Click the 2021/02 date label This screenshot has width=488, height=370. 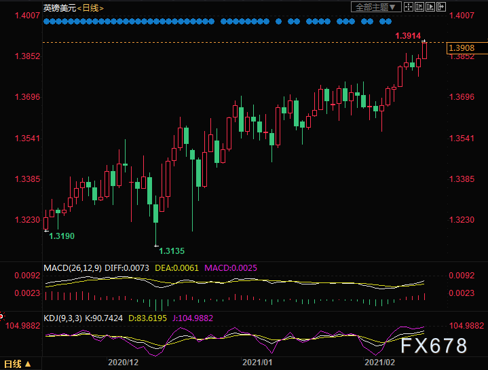(x=379, y=363)
